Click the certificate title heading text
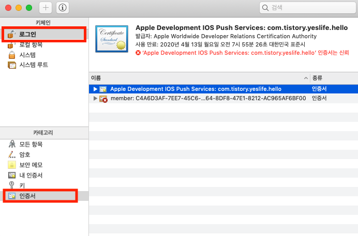 (242, 27)
